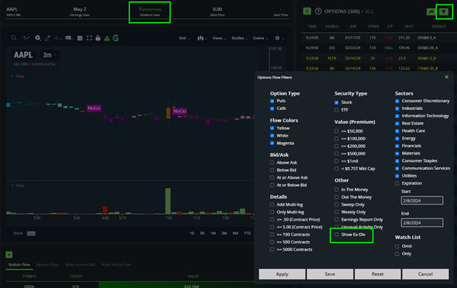Click the Reset button
457x288 pixels.
377,274
